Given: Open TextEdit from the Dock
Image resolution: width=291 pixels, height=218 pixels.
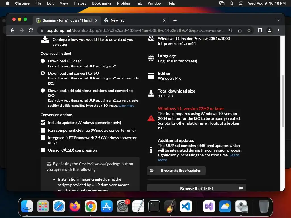Looking at the screenshot, I should (x=138, y=206).
